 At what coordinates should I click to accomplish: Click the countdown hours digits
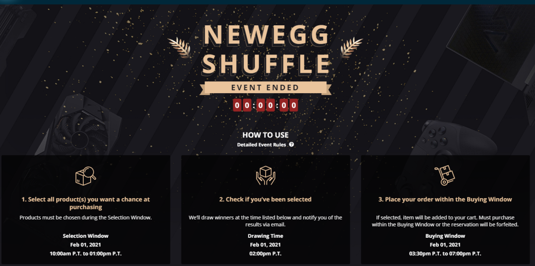(x=242, y=106)
